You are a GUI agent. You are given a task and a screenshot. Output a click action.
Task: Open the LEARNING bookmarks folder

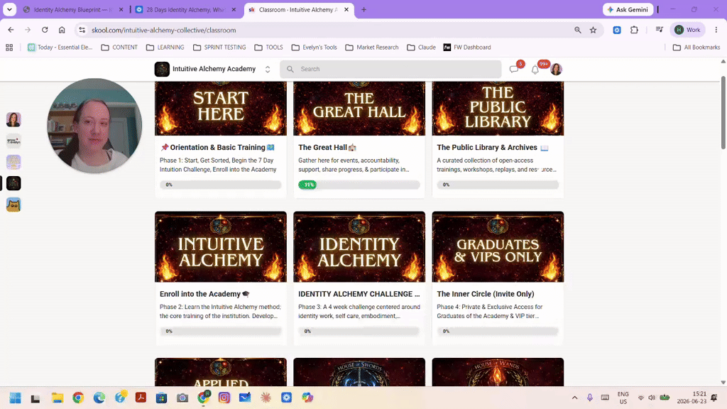(165, 48)
